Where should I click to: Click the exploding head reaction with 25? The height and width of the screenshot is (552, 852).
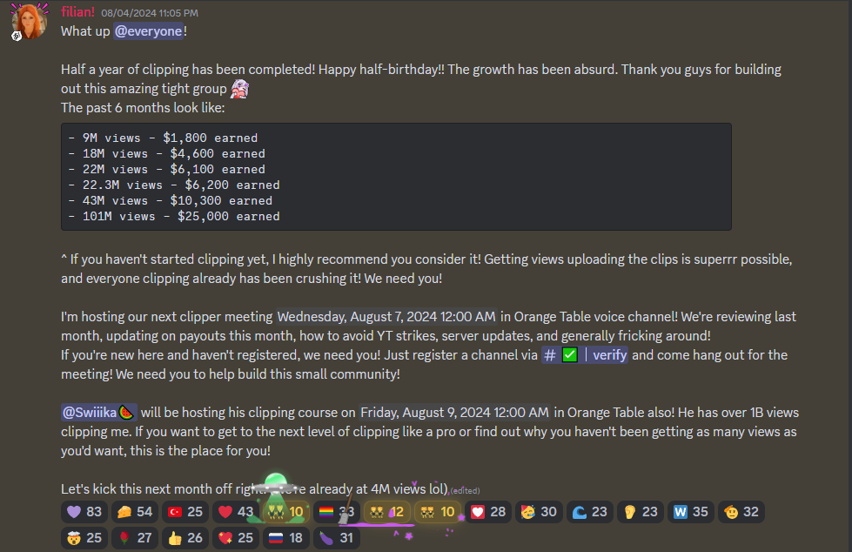(x=84, y=538)
